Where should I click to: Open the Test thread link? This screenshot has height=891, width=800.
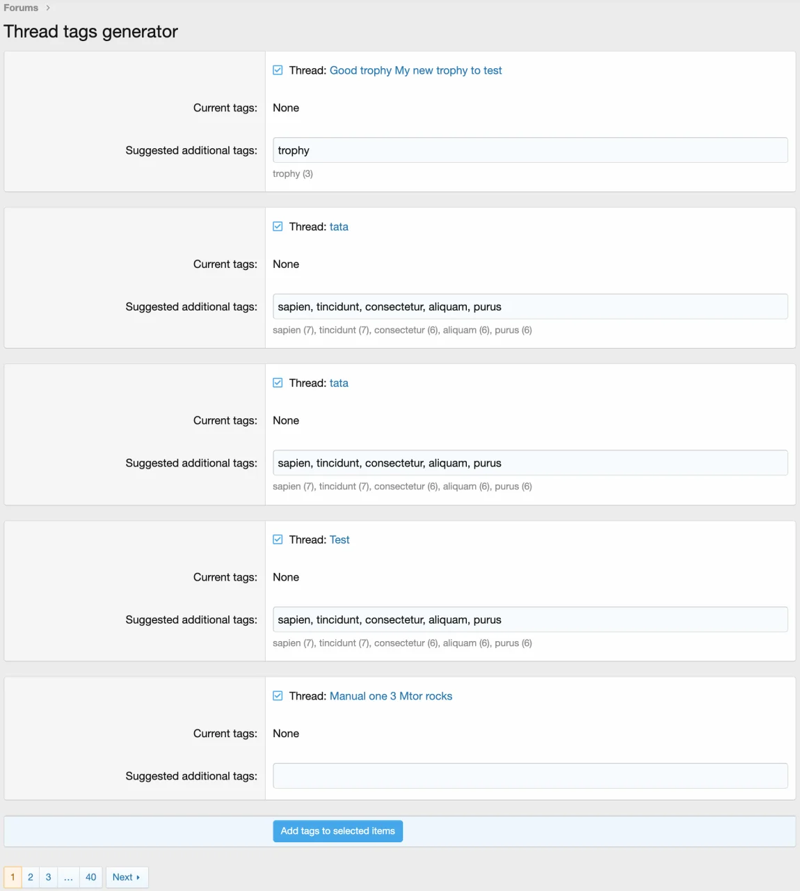339,539
